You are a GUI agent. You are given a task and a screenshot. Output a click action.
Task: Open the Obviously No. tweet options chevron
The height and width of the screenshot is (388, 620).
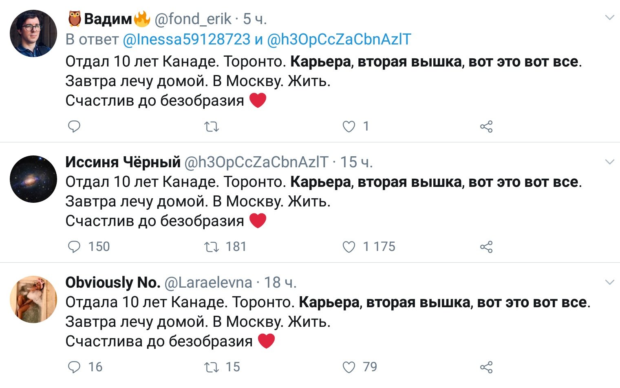(610, 282)
